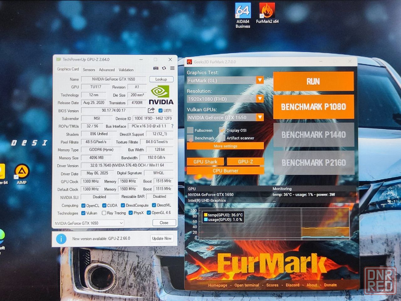Expand the Resolution dropdown
The height and width of the screenshot is (301, 401).
point(260,99)
